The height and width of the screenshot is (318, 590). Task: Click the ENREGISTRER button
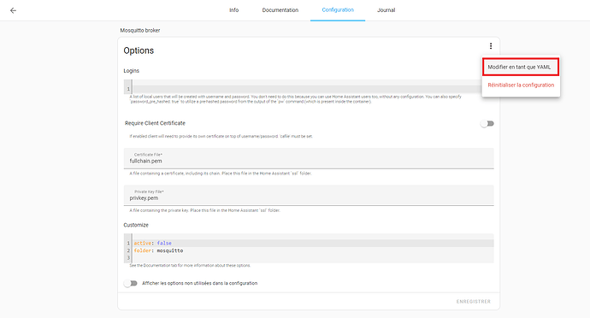pyautogui.click(x=474, y=302)
